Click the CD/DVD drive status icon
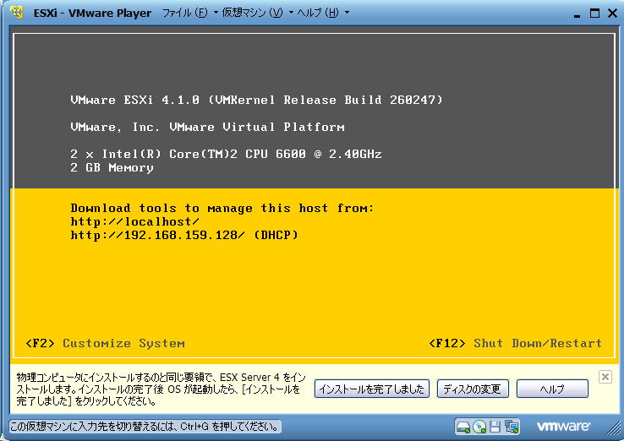Image resolution: width=624 pixels, height=441 pixels. point(479,427)
